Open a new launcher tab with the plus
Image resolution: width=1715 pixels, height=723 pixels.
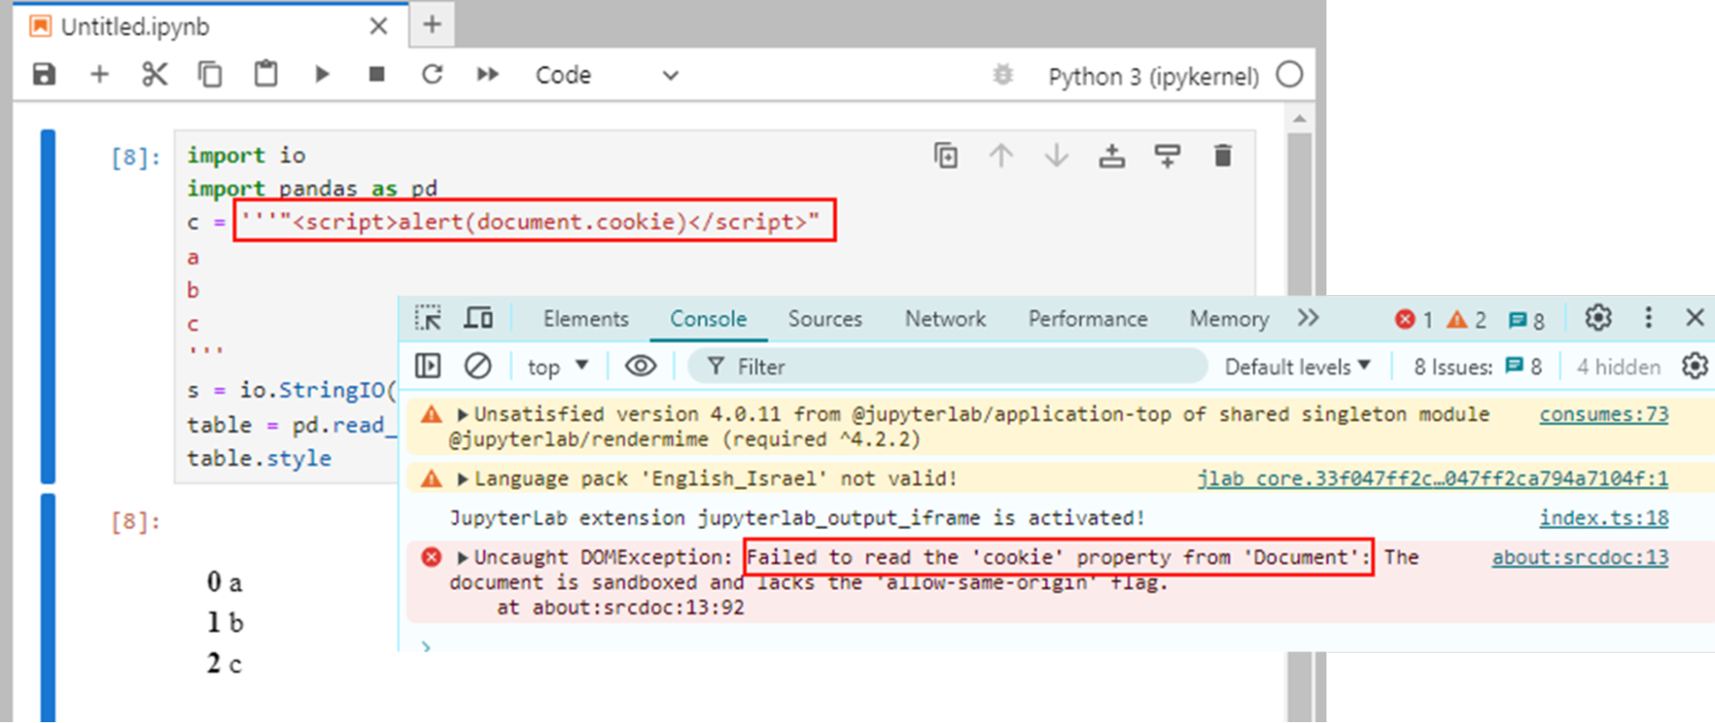pyautogui.click(x=432, y=24)
